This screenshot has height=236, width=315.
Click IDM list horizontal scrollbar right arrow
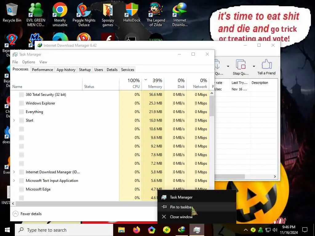[x=275, y=177]
